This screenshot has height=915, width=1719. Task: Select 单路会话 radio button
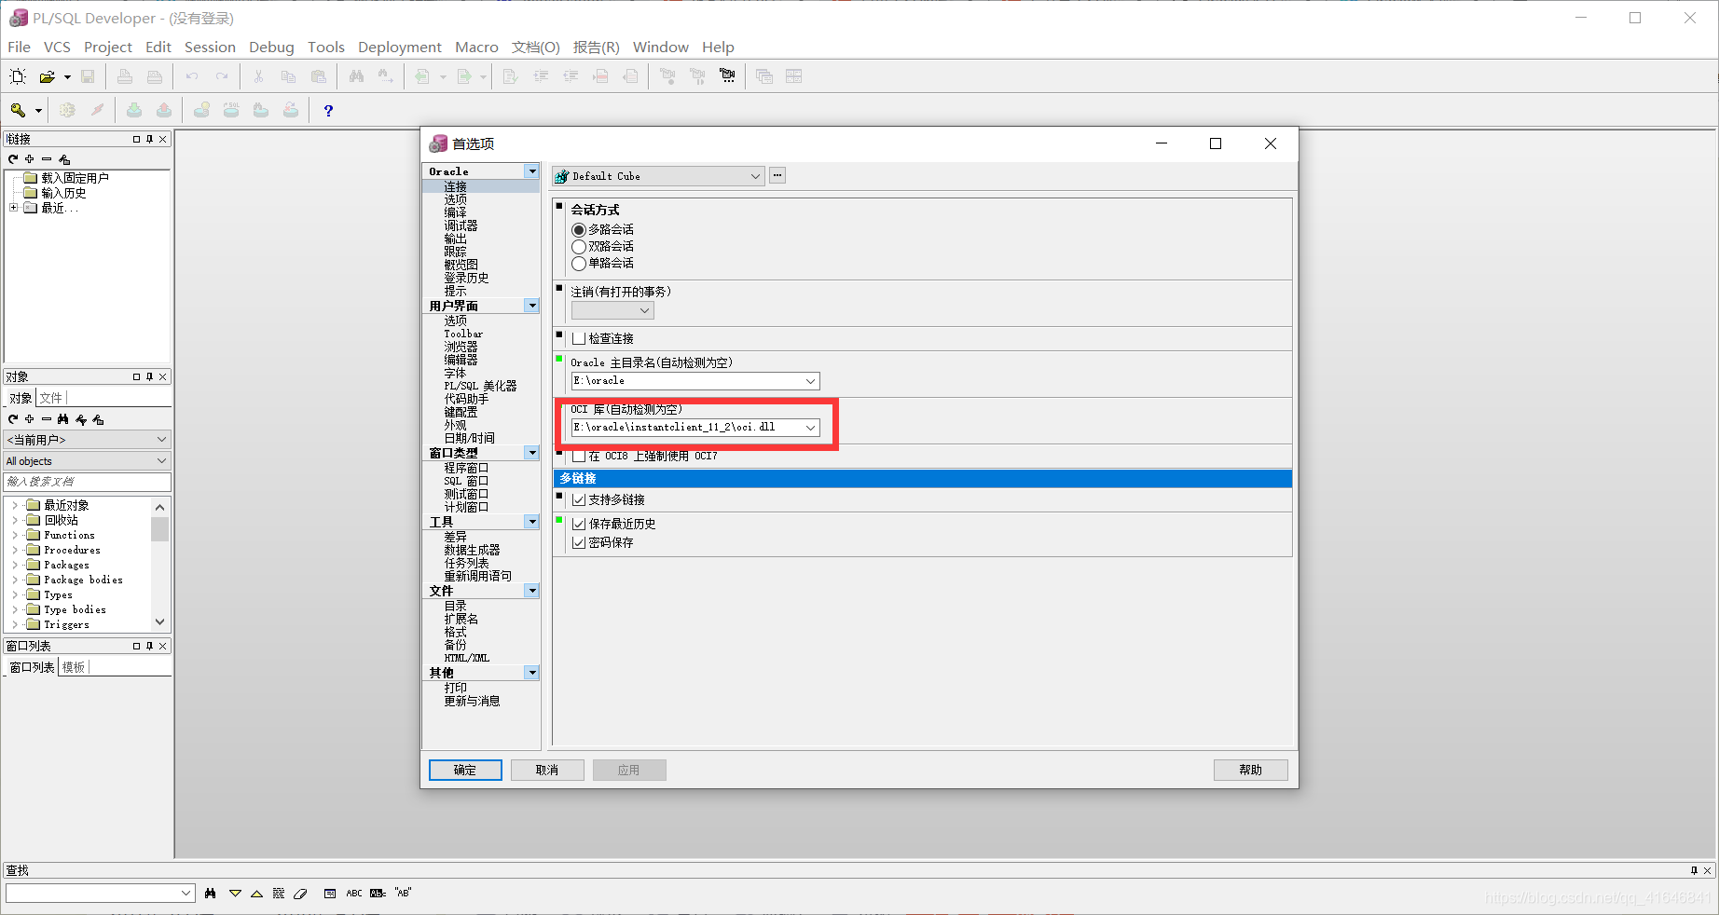point(579,264)
